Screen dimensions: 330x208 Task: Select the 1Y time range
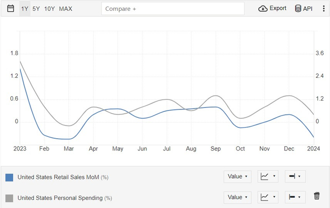[25, 8]
